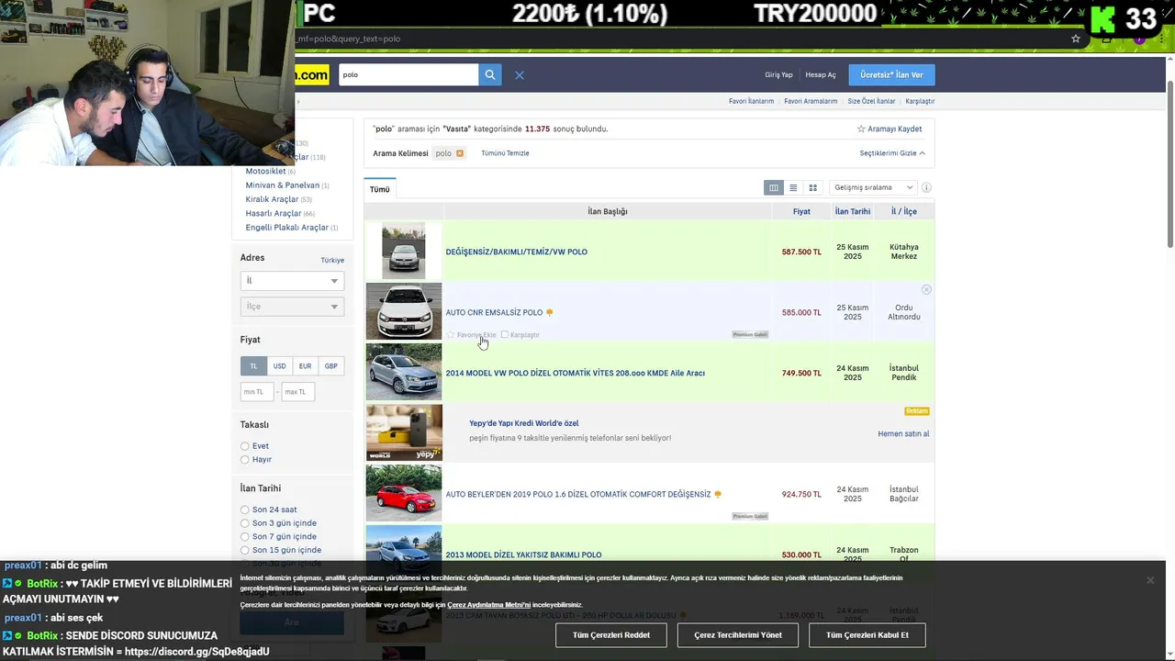Sort by İl / İlçe column header
Image resolution: width=1175 pixels, height=661 pixels.
(904, 211)
